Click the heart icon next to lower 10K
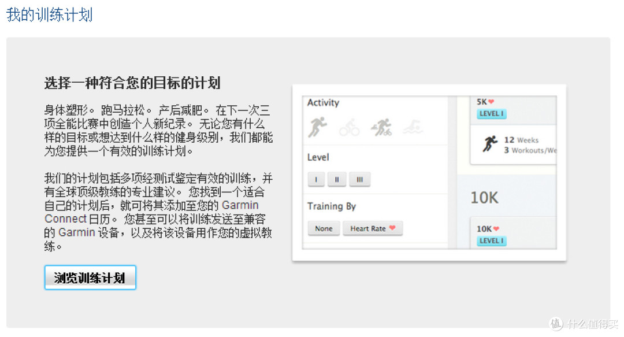The height and width of the screenshot is (337, 624). tap(496, 229)
